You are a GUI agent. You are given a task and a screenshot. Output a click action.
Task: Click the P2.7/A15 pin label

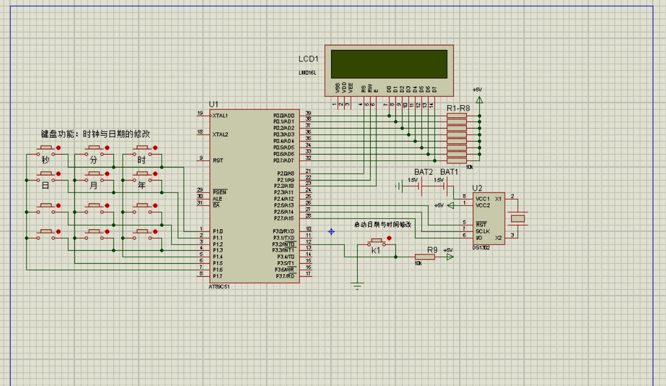(284, 218)
